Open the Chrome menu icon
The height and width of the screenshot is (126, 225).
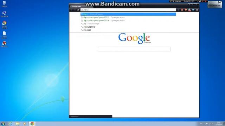tap(197, 10)
